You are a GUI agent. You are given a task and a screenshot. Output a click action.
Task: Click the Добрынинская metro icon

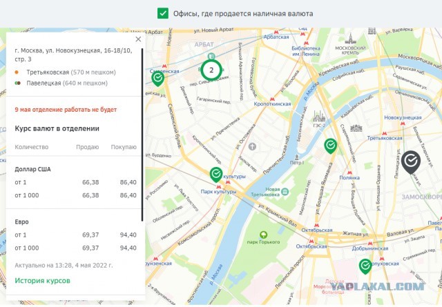click(370, 244)
